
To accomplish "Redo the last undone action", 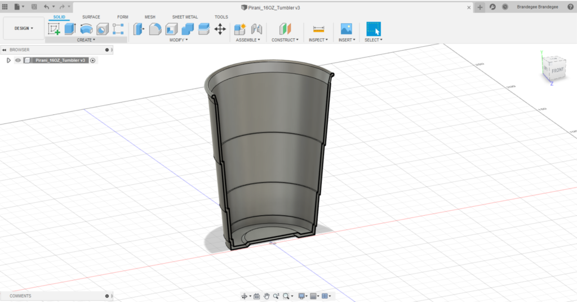I will [62, 7].
